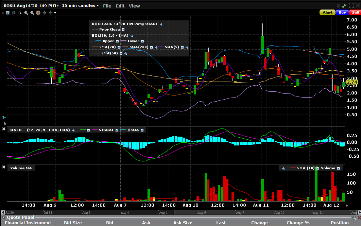Click the expand horizontal arrows icon
Screen dimensions: 361x226
click(x=45, y=13)
